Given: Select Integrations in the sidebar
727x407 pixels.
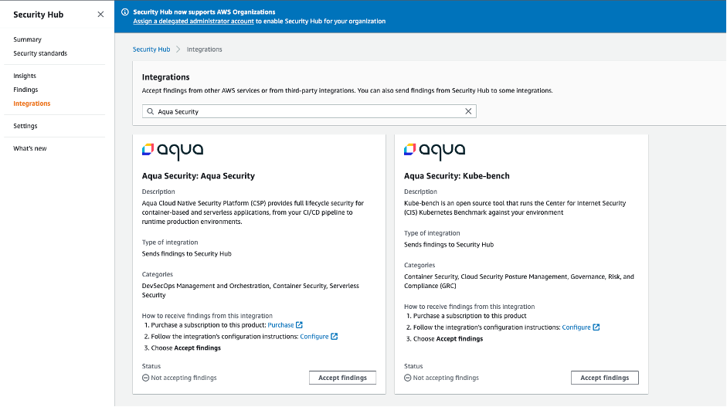Looking at the screenshot, I should click(x=32, y=103).
